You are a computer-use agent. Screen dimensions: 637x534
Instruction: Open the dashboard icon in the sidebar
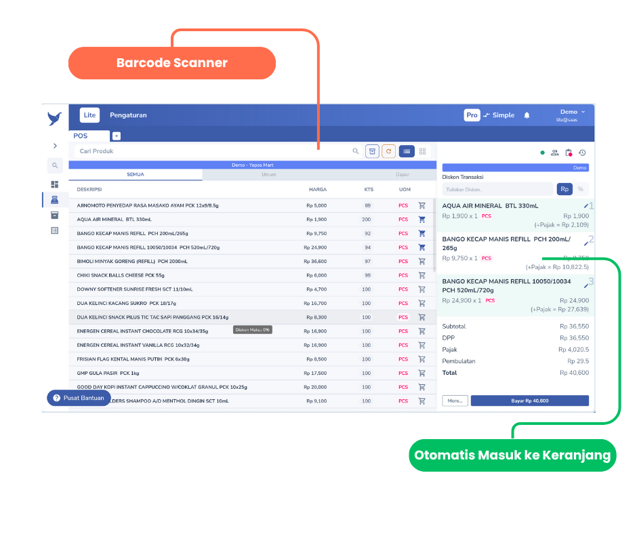coord(55,184)
